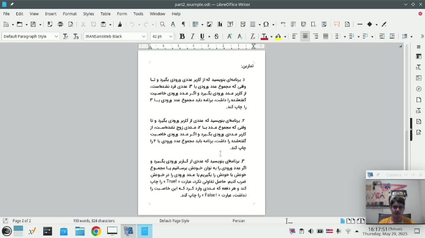Click the word count in status bar

click(x=94, y=221)
